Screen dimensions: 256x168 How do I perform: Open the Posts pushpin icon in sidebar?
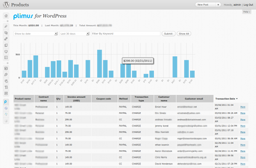point(6,26)
